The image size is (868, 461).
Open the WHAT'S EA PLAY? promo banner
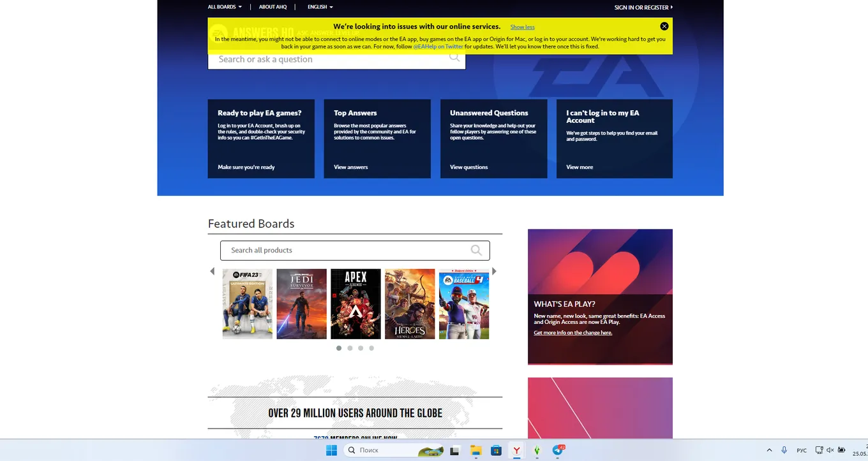coord(600,296)
